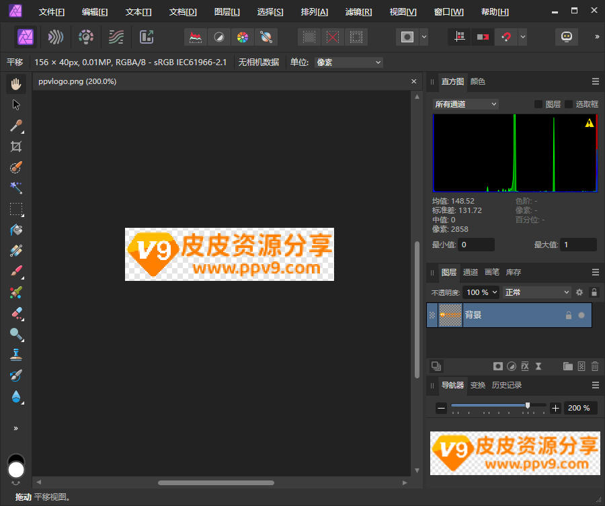Click the 最小值 input field
This screenshot has height=506, width=605.
pyautogui.click(x=476, y=245)
